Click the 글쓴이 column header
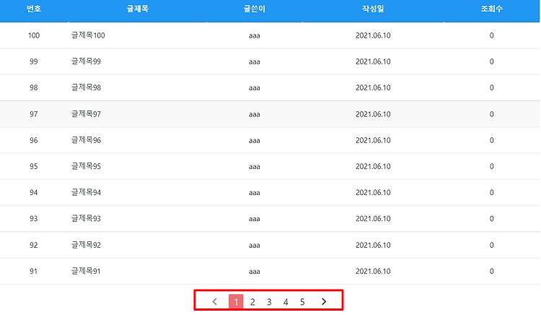This screenshot has height=315, width=541. pyautogui.click(x=255, y=9)
